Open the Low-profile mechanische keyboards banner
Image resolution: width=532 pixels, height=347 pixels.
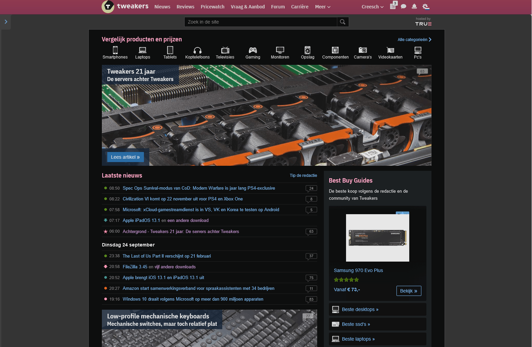pyautogui.click(x=210, y=328)
